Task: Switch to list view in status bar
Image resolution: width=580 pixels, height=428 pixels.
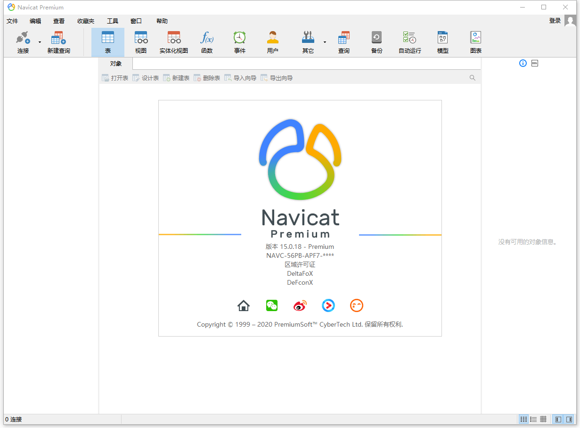Action: (533, 419)
